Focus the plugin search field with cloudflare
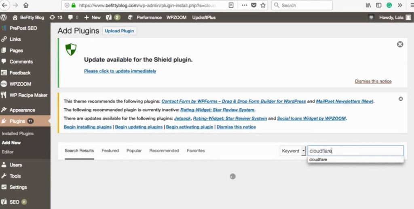This screenshot has height=209, width=414. tap(356, 151)
